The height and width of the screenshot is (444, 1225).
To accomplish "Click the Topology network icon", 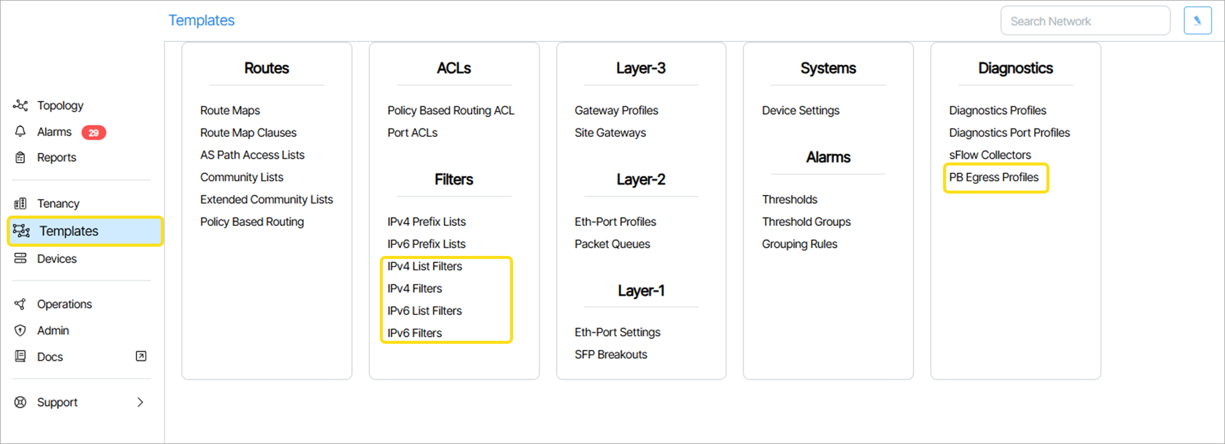I will point(20,106).
